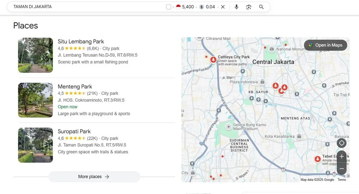This screenshot has height=194, width=359.
Task: Click the Indonesia flag volume icon
Action: click(178, 6)
